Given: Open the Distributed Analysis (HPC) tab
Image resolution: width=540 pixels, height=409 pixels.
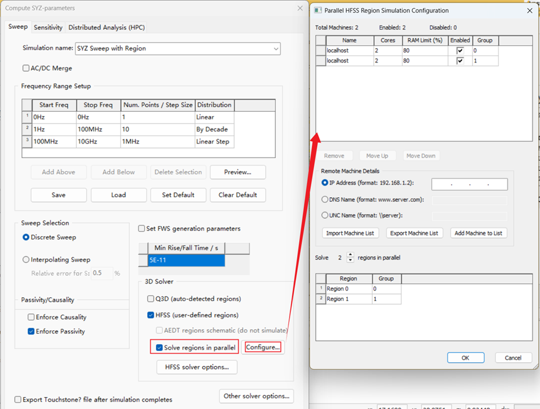Looking at the screenshot, I should click(x=106, y=27).
